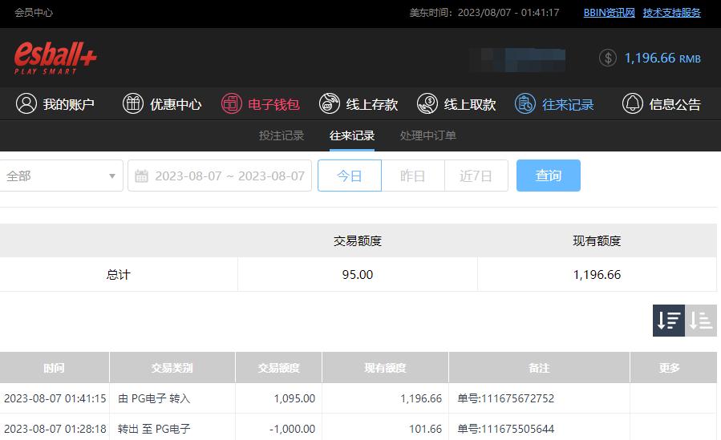The image size is (721, 440).
Task: Click the 现有额度 table column header
Action: (x=385, y=367)
